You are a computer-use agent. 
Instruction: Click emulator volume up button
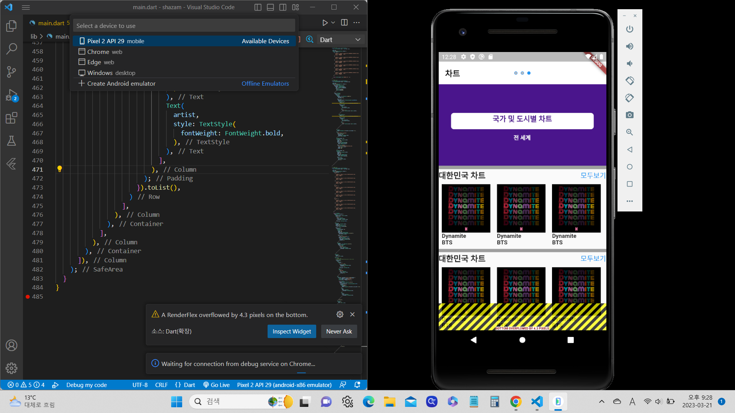click(630, 46)
